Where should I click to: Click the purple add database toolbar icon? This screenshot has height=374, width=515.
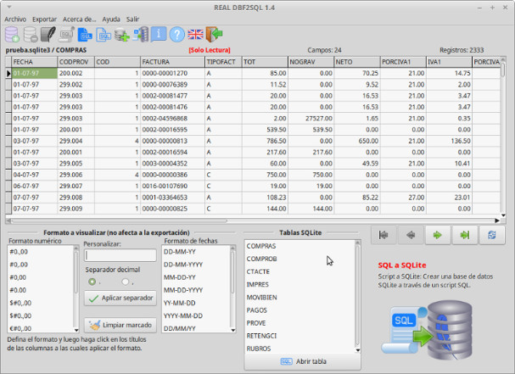12,35
